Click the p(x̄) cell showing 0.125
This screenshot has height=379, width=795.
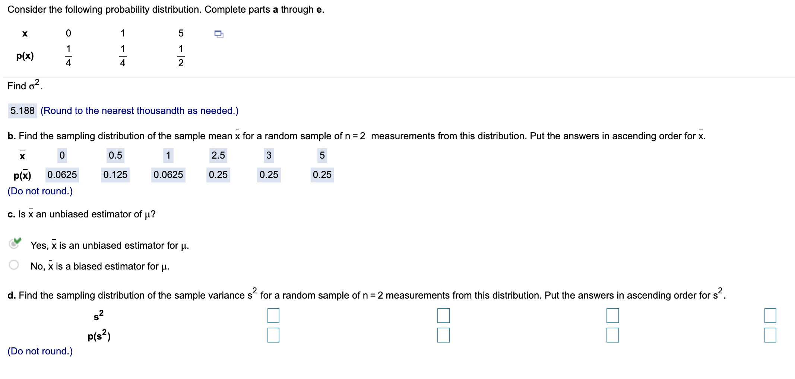tap(116, 174)
